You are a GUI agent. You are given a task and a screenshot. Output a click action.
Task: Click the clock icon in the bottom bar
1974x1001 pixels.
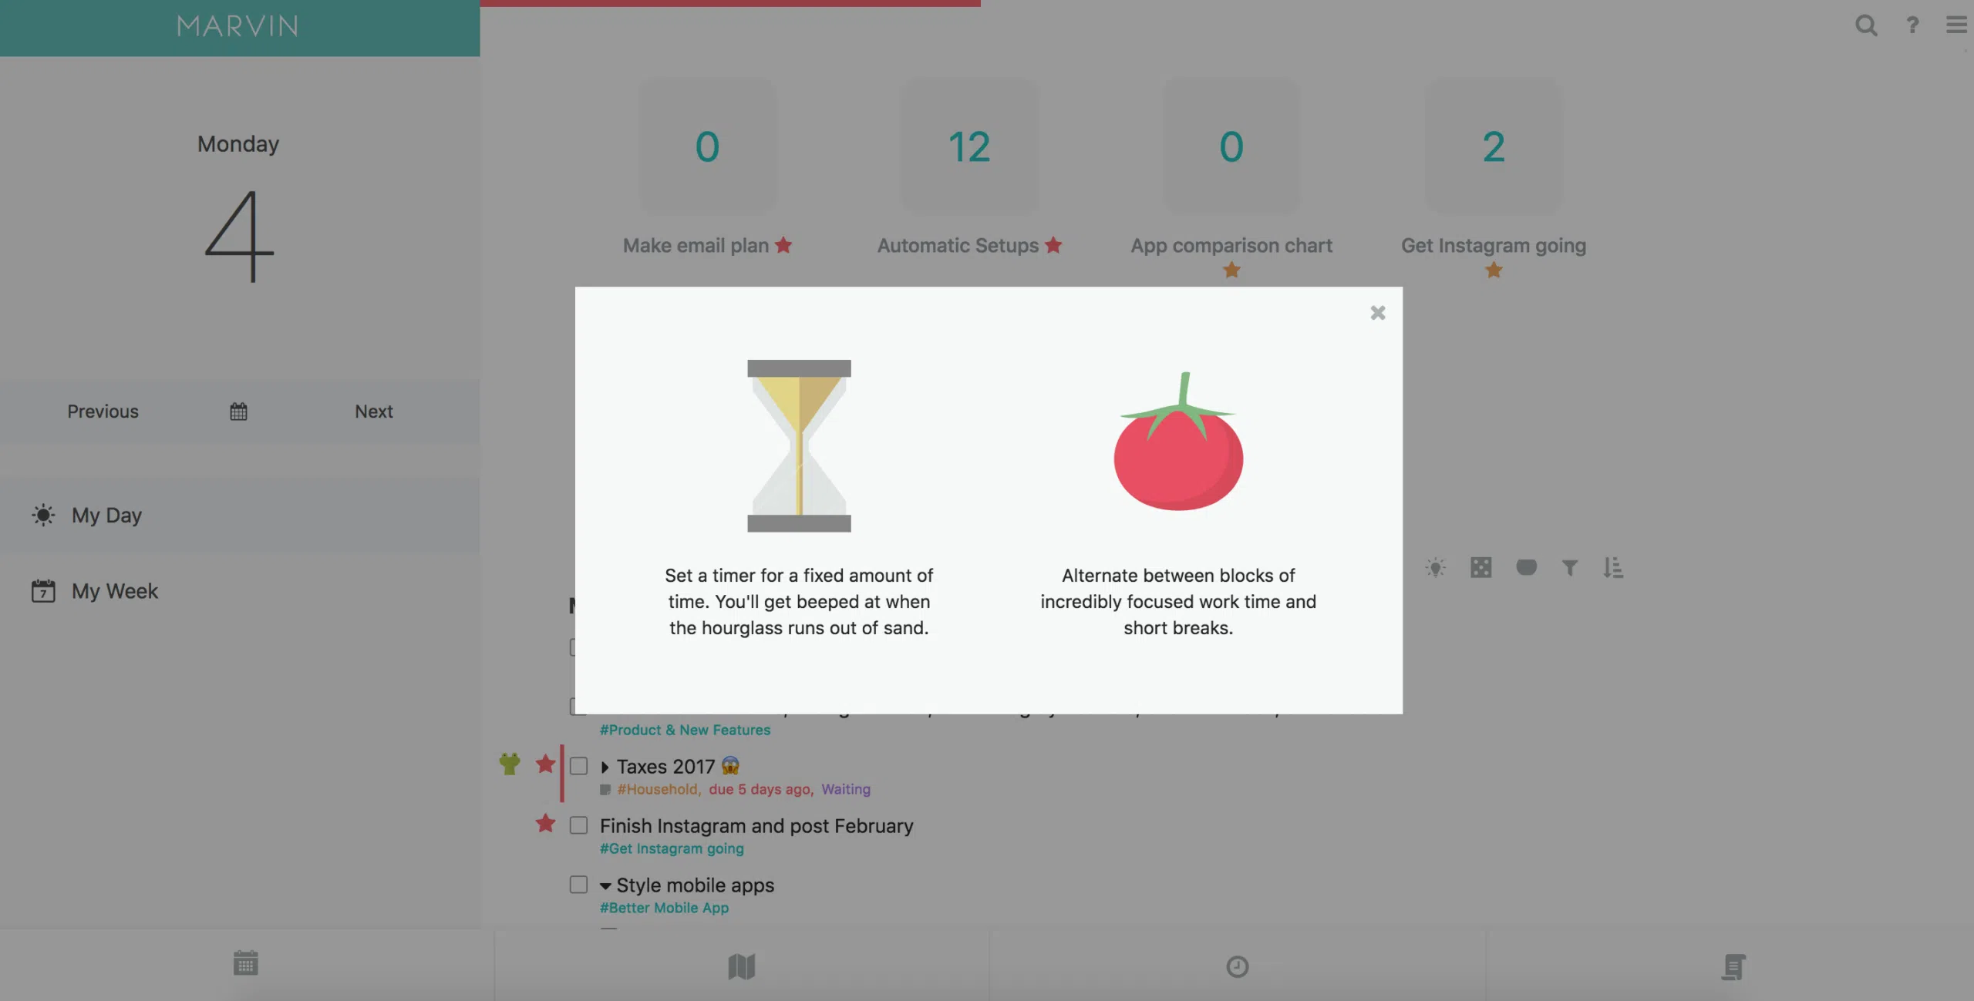pyautogui.click(x=1236, y=966)
